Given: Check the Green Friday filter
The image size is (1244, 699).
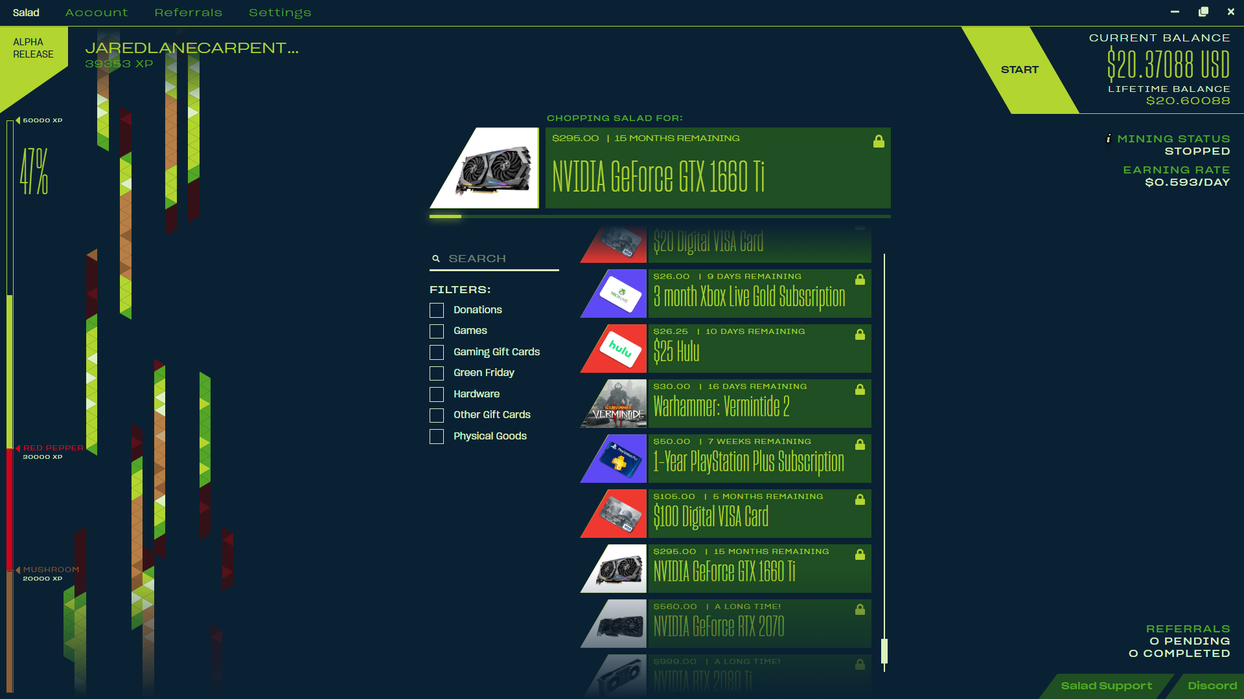Looking at the screenshot, I should 437,373.
